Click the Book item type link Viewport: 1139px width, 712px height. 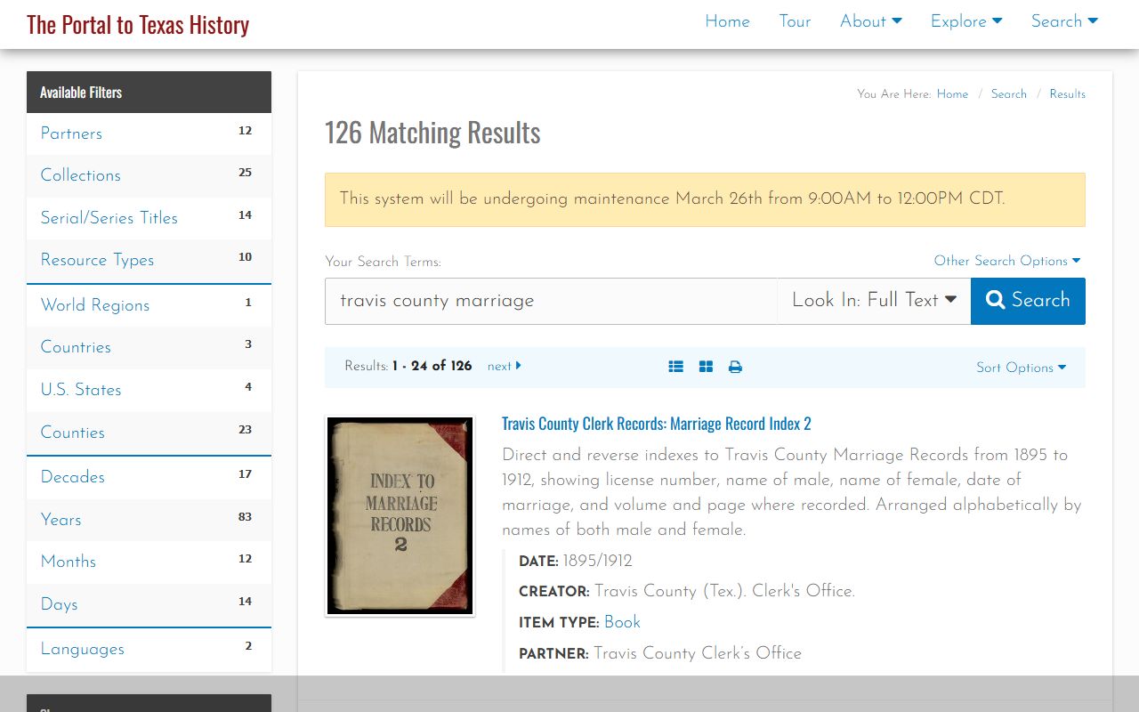pyautogui.click(x=622, y=622)
